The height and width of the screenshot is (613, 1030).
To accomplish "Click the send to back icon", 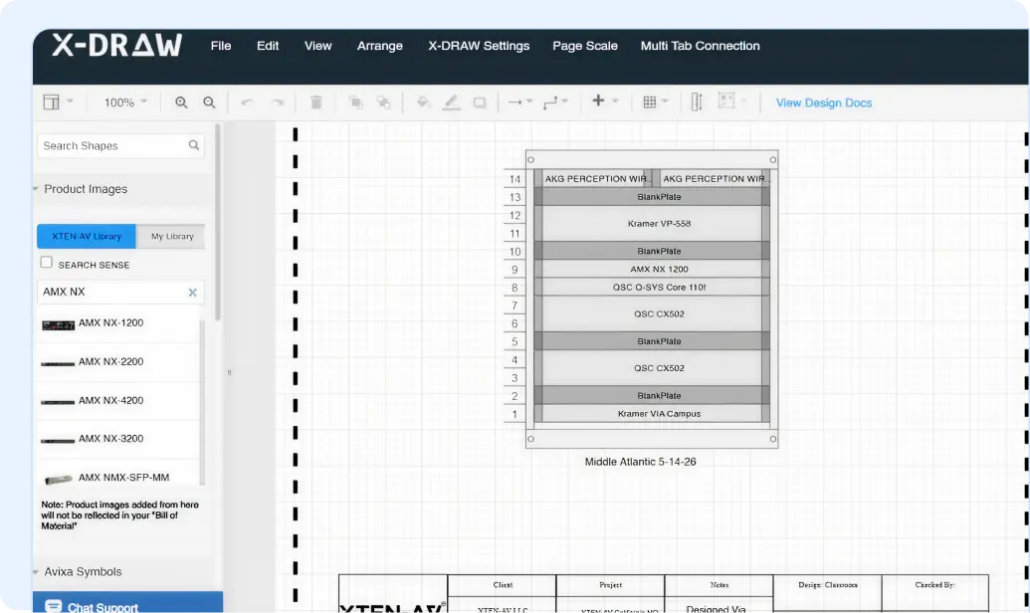I will (383, 102).
